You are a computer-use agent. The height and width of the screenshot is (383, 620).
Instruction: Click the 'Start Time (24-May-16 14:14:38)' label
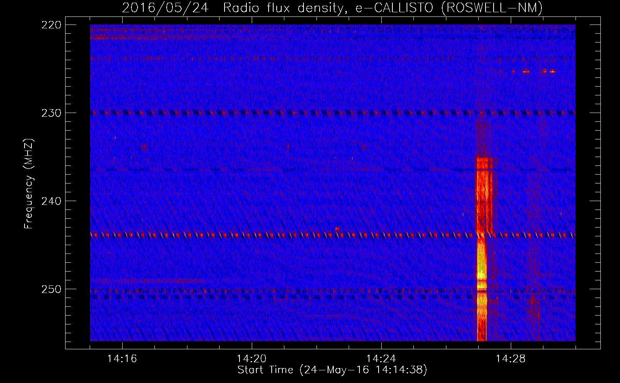click(332, 370)
